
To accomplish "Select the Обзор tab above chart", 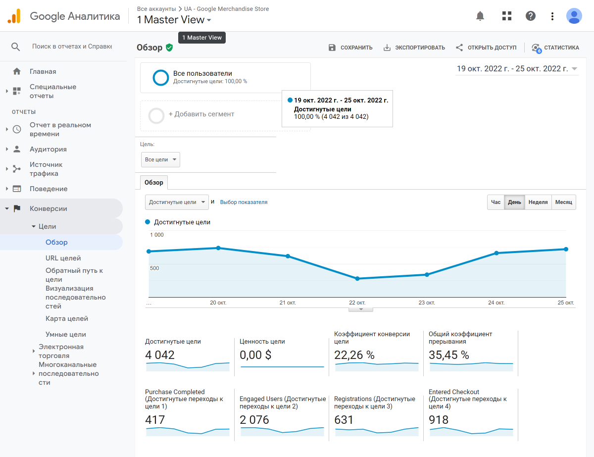I will (154, 183).
